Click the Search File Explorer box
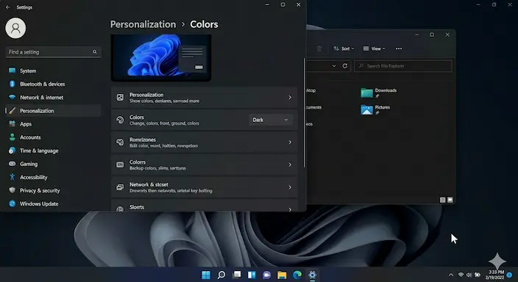The image size is (518, 282). point(403,66)
